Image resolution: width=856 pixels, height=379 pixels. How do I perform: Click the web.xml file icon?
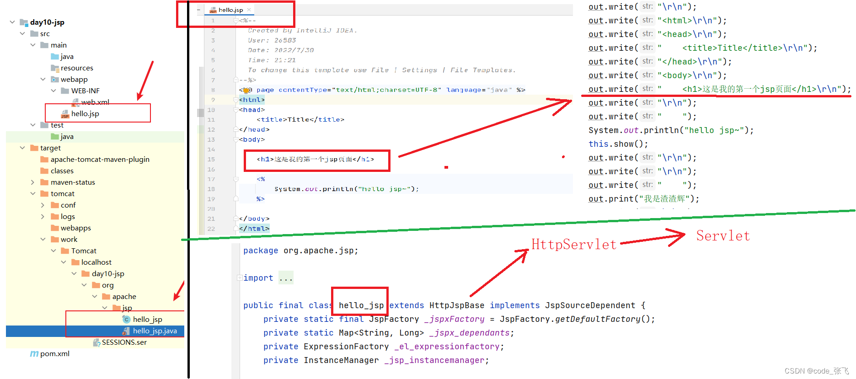[75, 102]
